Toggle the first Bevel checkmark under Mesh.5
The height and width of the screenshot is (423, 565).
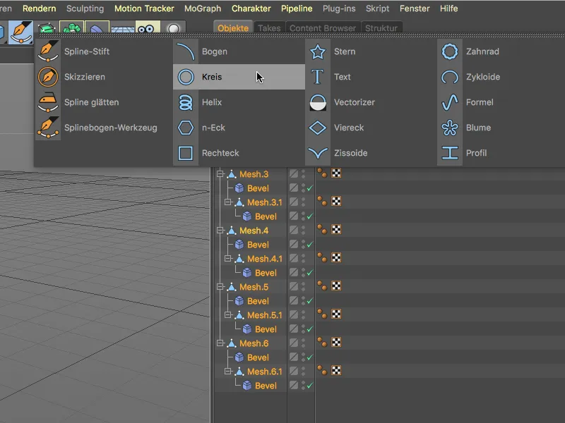(310, 301)
